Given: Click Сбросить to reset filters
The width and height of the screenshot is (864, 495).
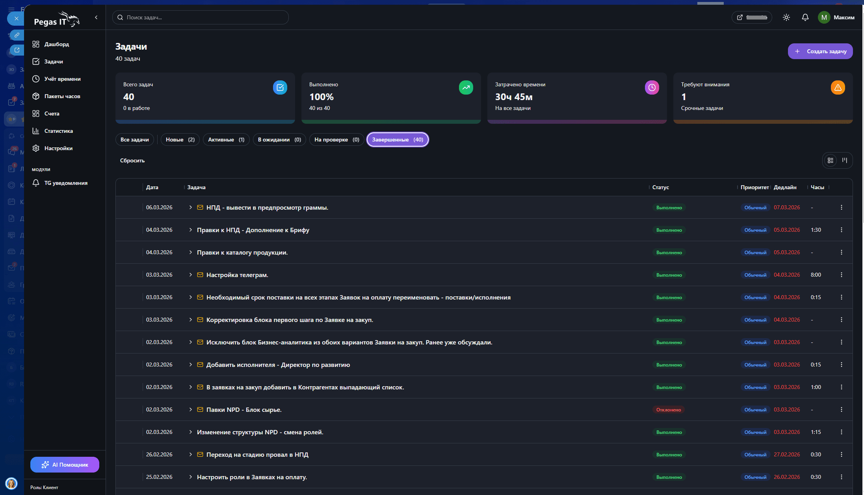Looking at the screenshot, I should (x=132, y=160).
